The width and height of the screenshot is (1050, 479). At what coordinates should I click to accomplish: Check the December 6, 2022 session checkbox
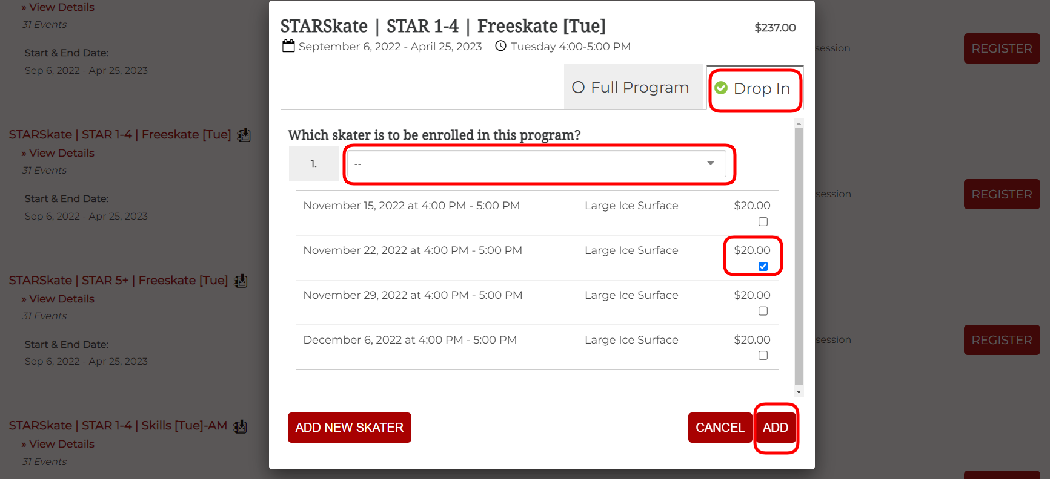click(x=763, y=356)
